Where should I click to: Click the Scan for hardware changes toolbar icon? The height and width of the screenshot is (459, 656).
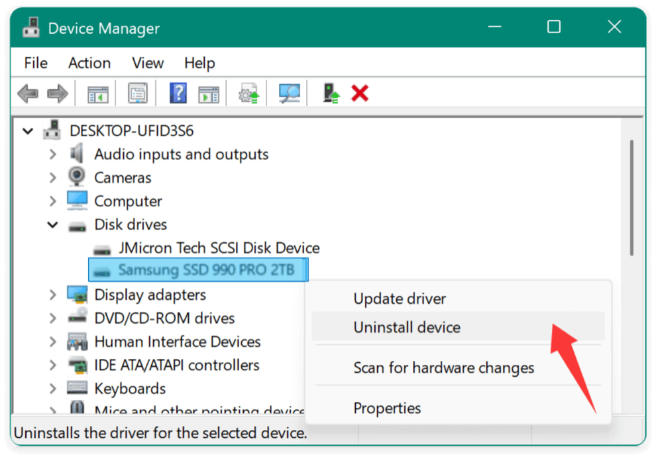click(289, 93)
